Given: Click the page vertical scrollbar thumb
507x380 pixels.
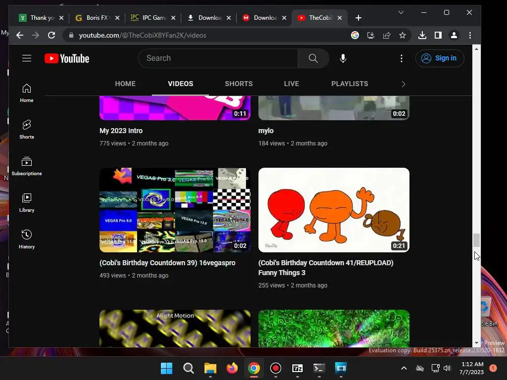Looking at the screenshot, I should click(x=476, y=240).
